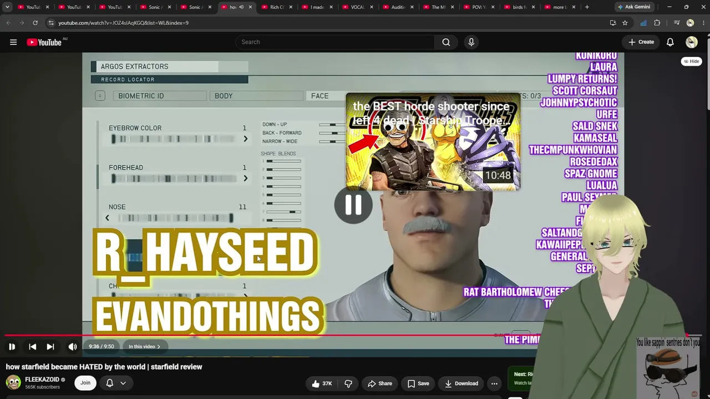Open the tab search dropdown arrow
The height and width of the screenshot is (399, 710).
(x=7, y=7)
